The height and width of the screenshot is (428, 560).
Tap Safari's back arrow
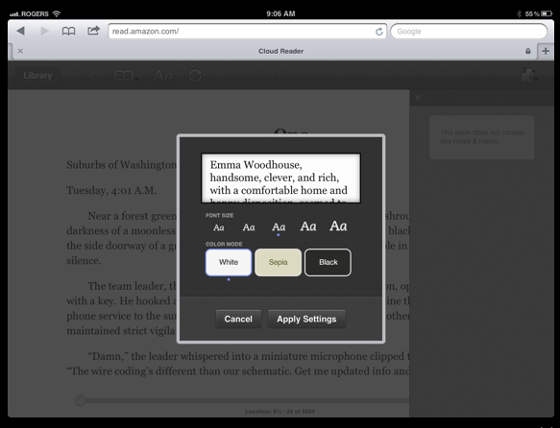21,31
